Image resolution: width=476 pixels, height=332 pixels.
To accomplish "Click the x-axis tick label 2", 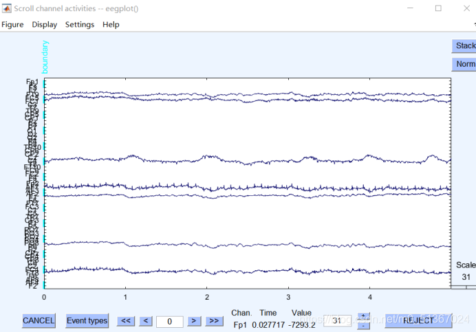I will click(x=207, y=298).
